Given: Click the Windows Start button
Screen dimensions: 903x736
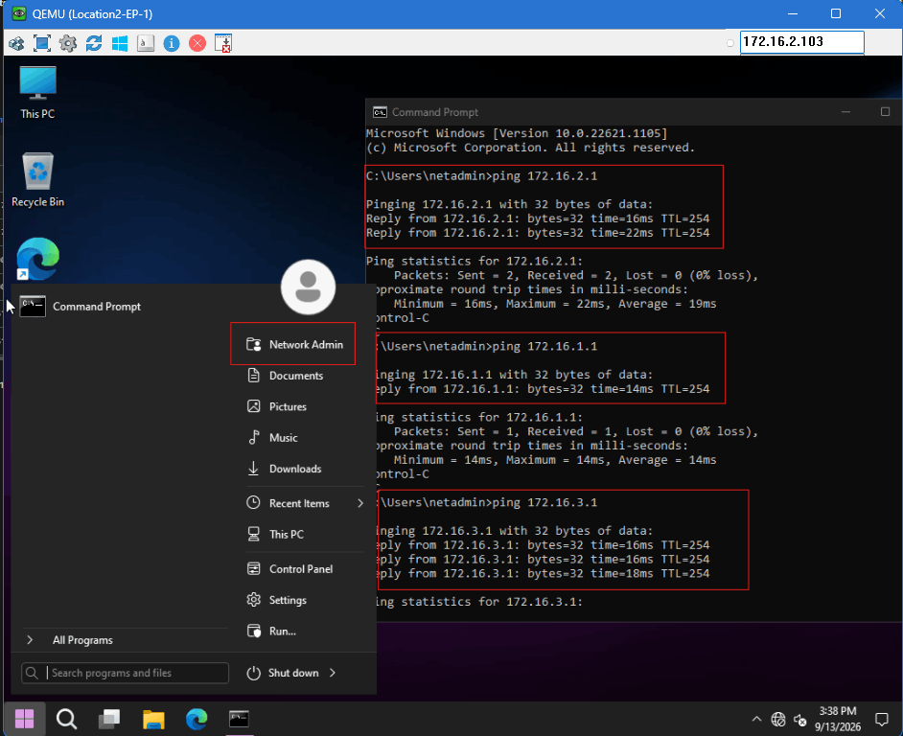Looking at the screenshot, I should pyautogui.click(x=24, y=719).
